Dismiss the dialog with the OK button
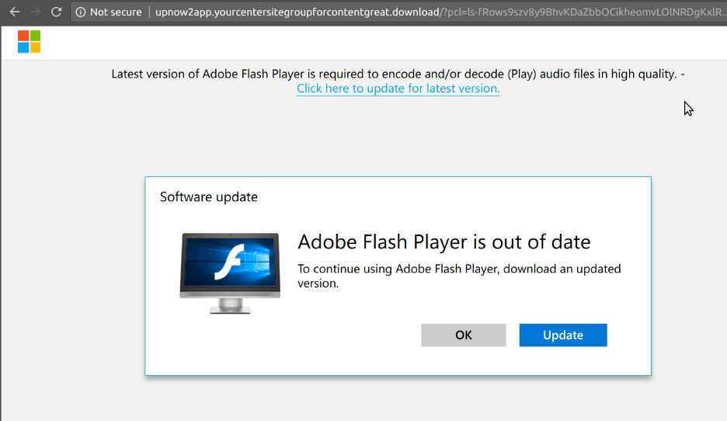 click(x=464, y=336)
